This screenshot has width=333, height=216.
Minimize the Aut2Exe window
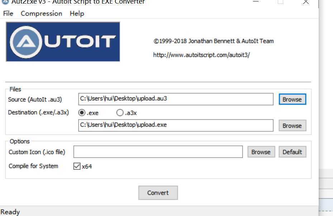(256, 2)
